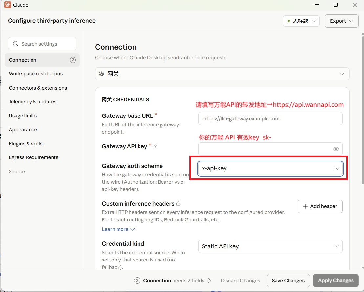Minimize the Claude window

(317, 5)
